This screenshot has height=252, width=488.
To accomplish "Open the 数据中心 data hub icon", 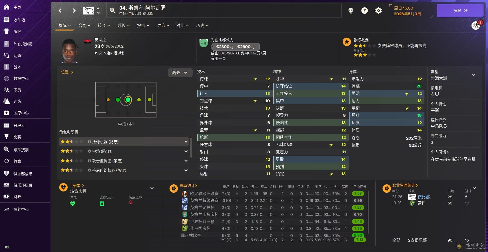I will point(7,78).
